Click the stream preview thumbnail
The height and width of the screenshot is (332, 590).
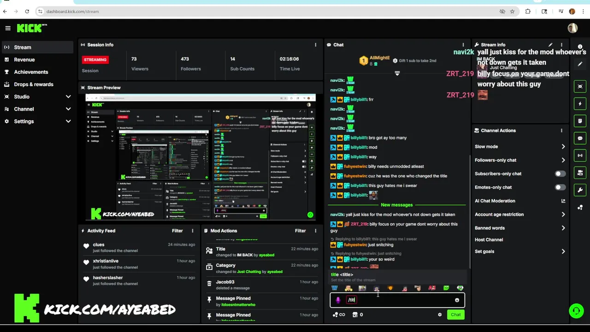tap(201, 157)
